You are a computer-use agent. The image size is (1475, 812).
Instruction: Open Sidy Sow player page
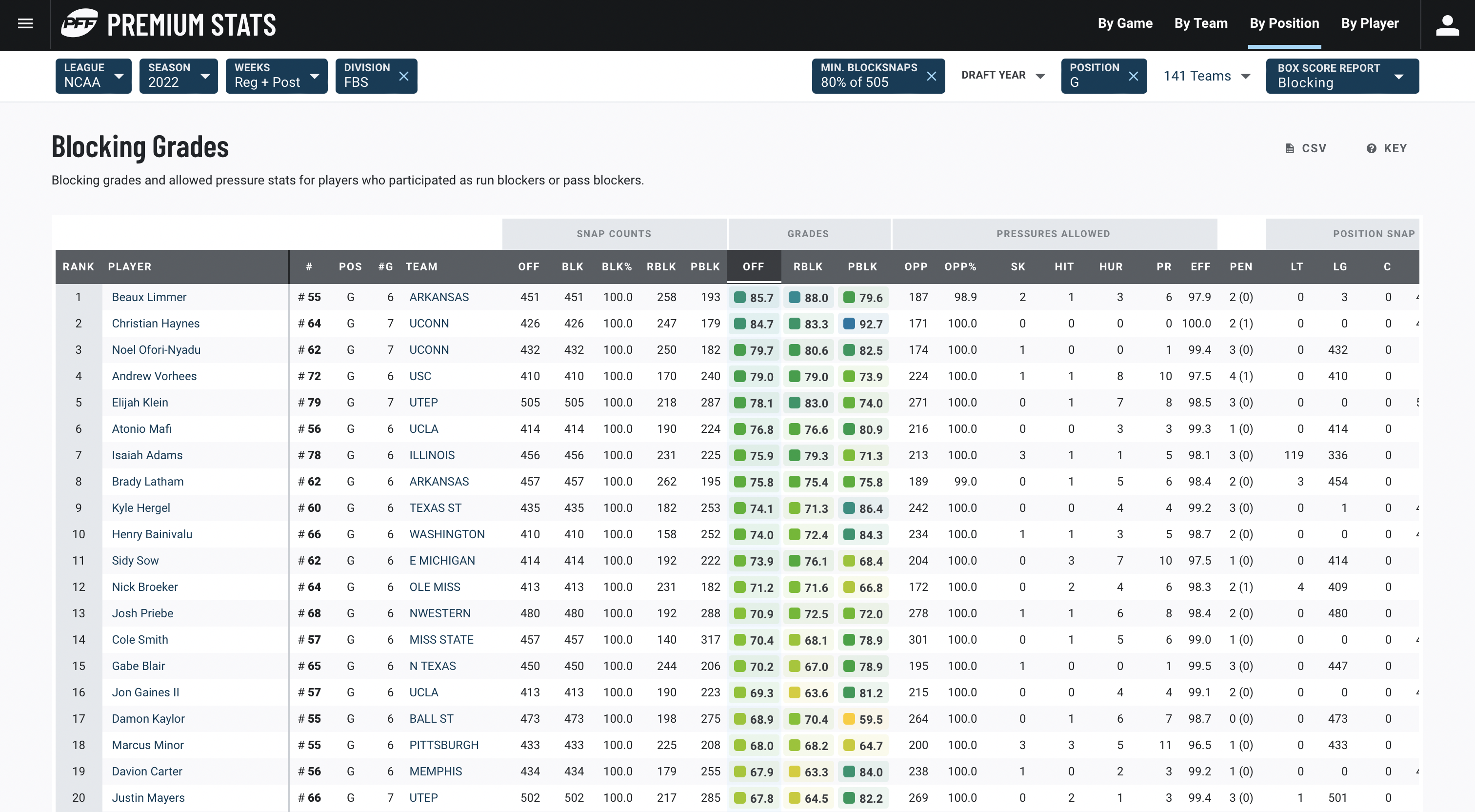(135, 560)
